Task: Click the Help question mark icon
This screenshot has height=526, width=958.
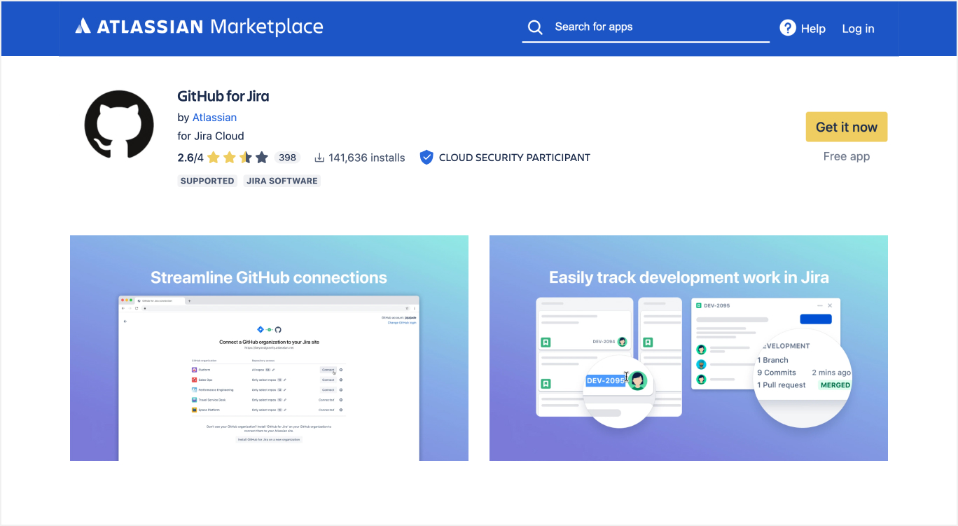Action: pos(788,28)
